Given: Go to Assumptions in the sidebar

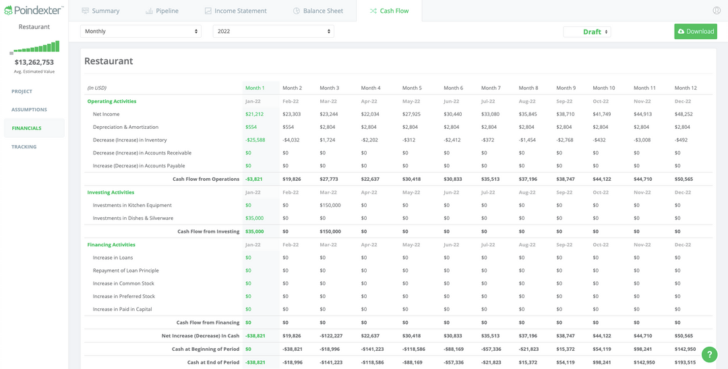Looking at the screenshot, I should coord(29,109).
